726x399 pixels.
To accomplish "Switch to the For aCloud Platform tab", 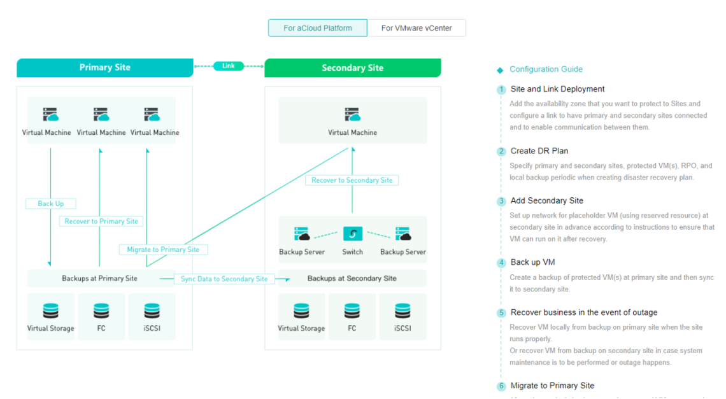I will (x=318, y=28).
